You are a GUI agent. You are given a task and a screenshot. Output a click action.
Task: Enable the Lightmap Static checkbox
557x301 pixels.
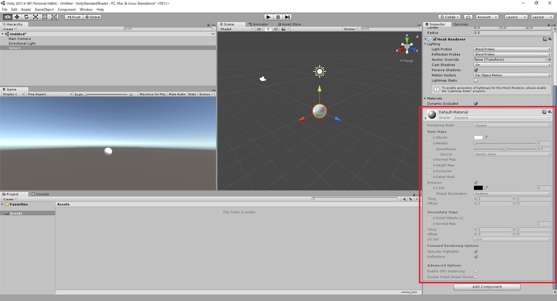coord(475,80)
